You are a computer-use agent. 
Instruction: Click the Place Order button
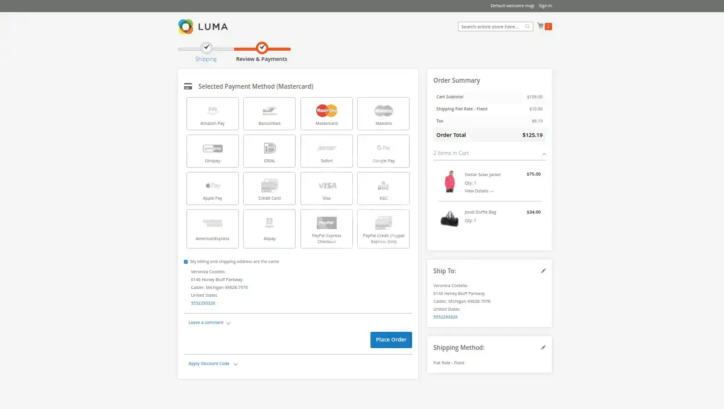coord(391,340)
